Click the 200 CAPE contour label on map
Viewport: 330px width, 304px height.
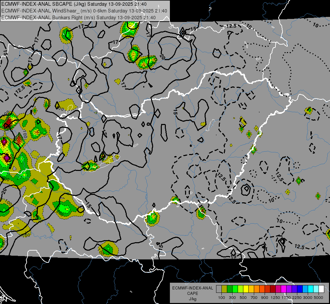tap(60, 213)
